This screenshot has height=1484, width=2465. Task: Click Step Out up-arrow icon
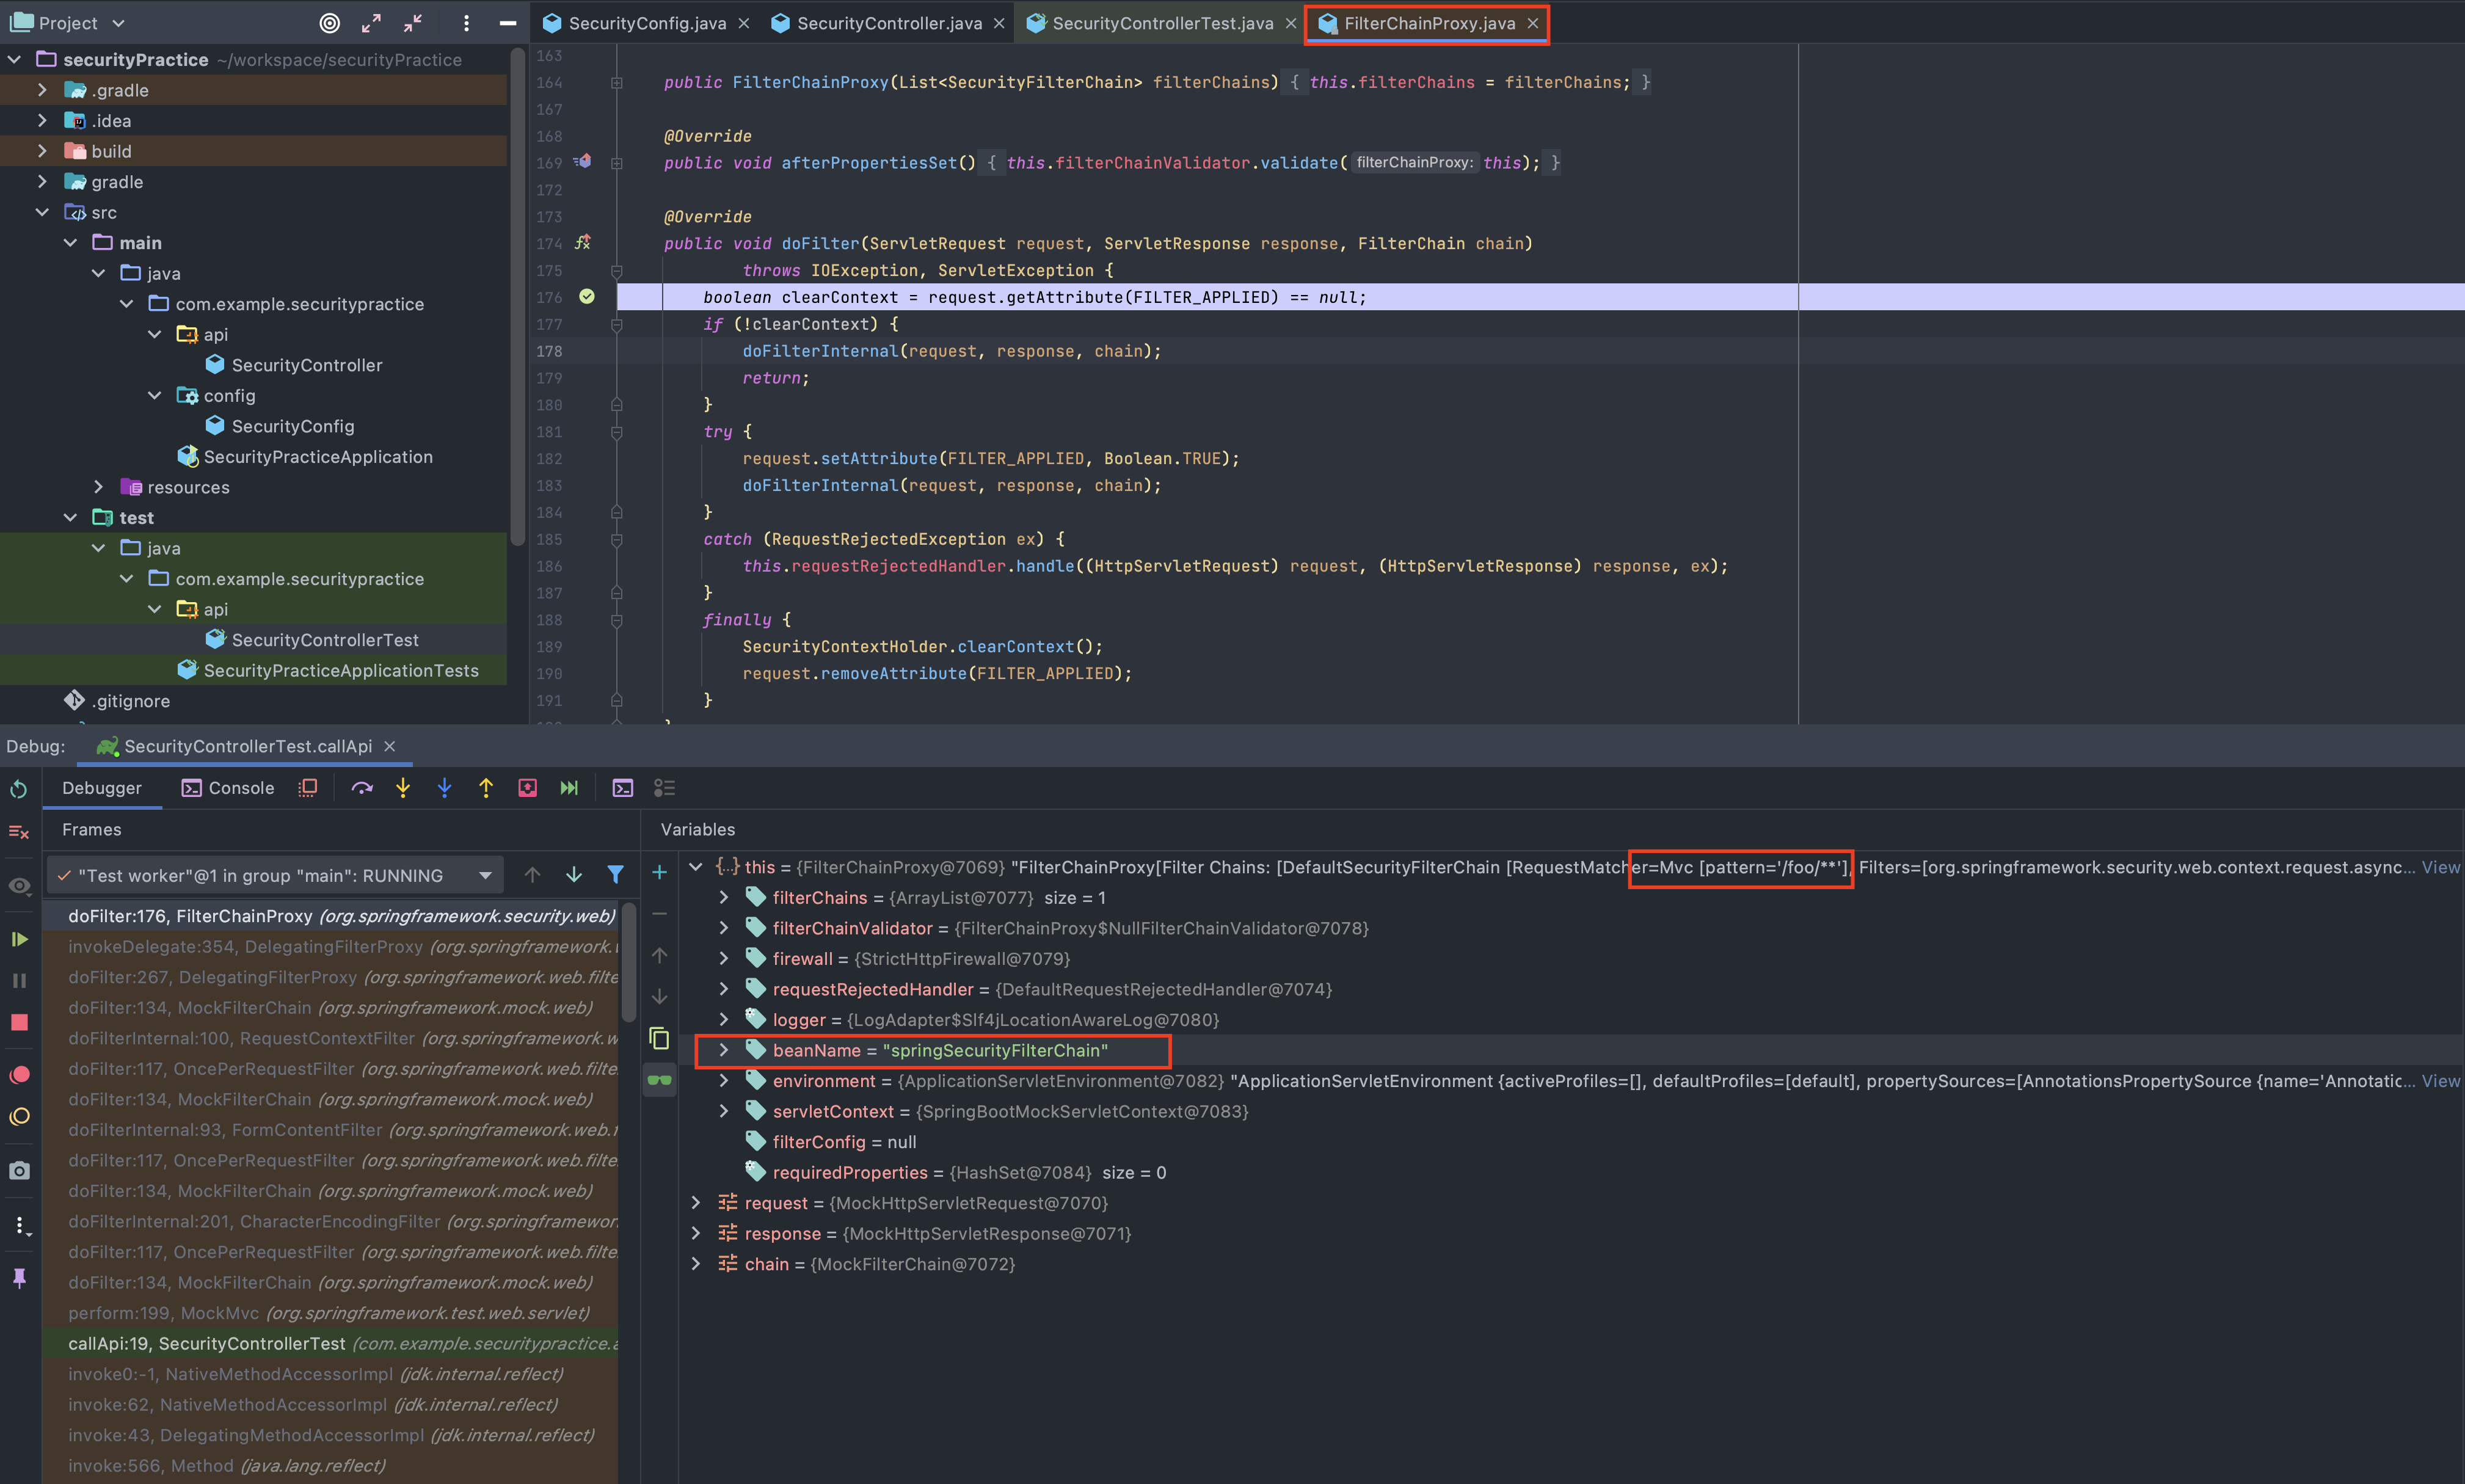tap(486, 788)
